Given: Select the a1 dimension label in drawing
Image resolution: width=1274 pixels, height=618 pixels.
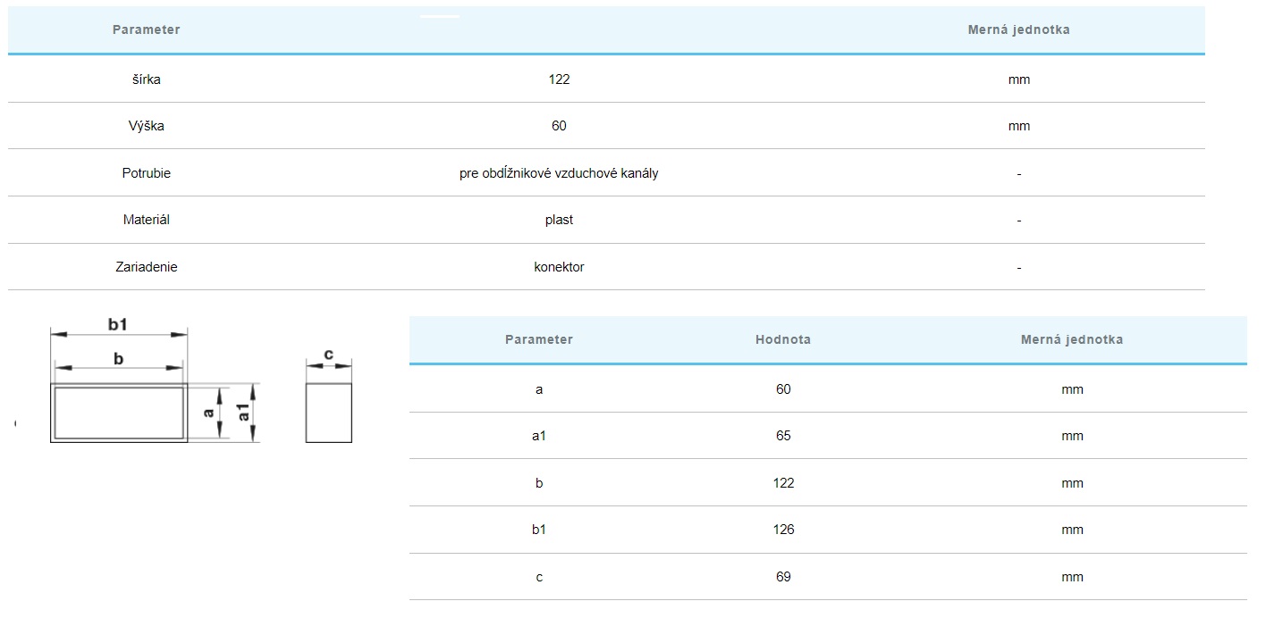Looking at the screenshot, I should 243,413.
